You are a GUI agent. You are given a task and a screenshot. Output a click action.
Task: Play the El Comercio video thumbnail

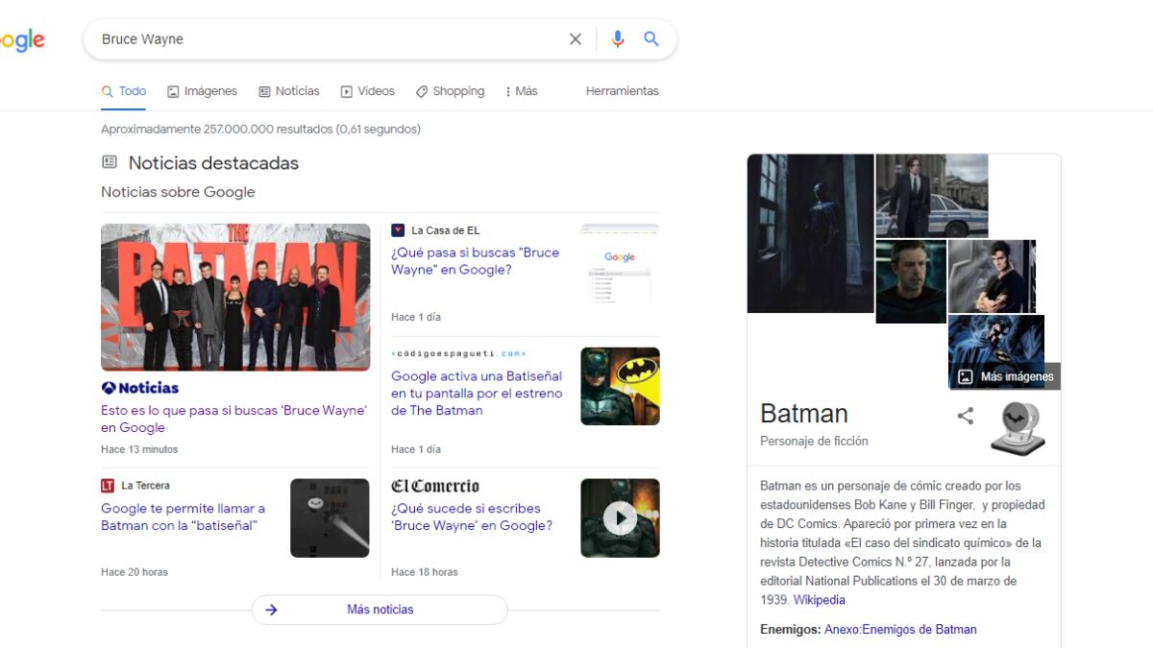pyautogui.click(x=620, y=518)
